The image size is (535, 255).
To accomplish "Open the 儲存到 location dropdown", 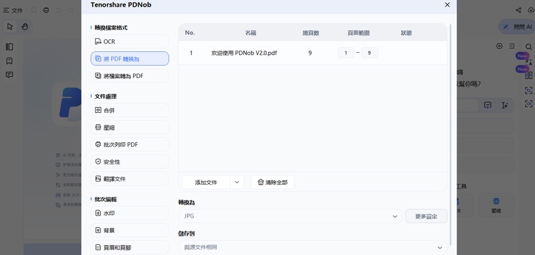I will point(312,247).
